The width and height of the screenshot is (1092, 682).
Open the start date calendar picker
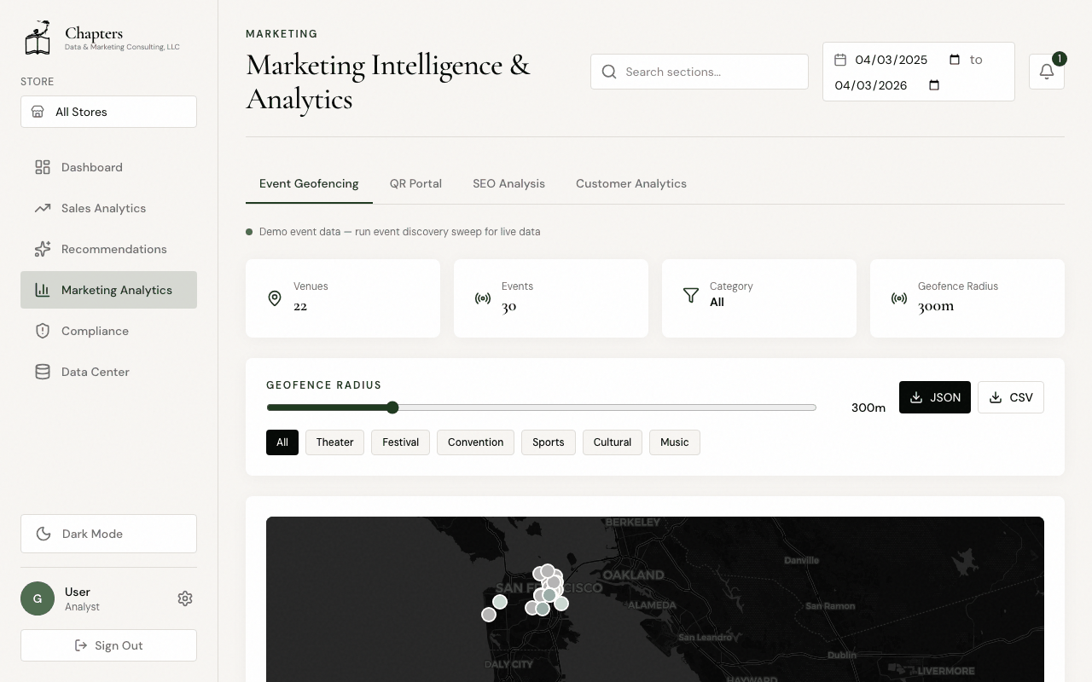pyautogui.click(x=955, y=60)
